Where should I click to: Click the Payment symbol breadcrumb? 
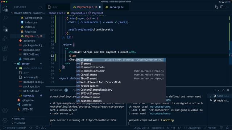[96, 13]
